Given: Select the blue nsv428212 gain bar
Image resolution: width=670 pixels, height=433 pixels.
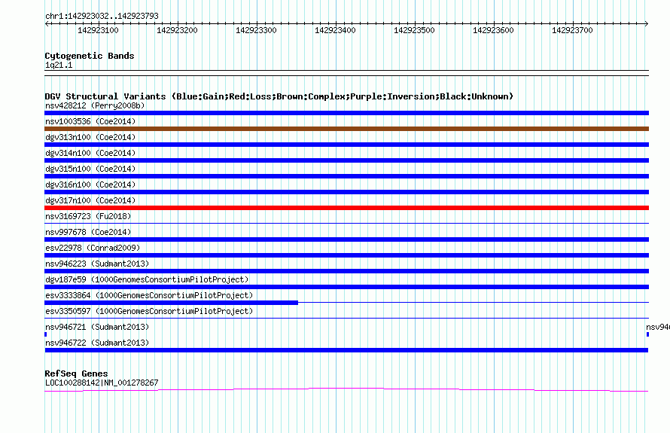Looking at the screenshot, I should [x=346, y=113].
